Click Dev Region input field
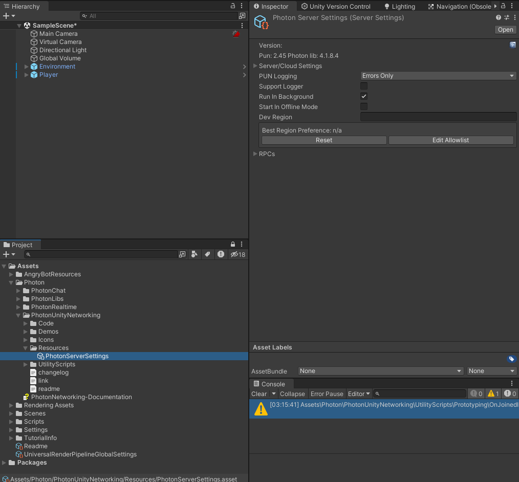Screen dimensions: 519x482 point(438,117)
